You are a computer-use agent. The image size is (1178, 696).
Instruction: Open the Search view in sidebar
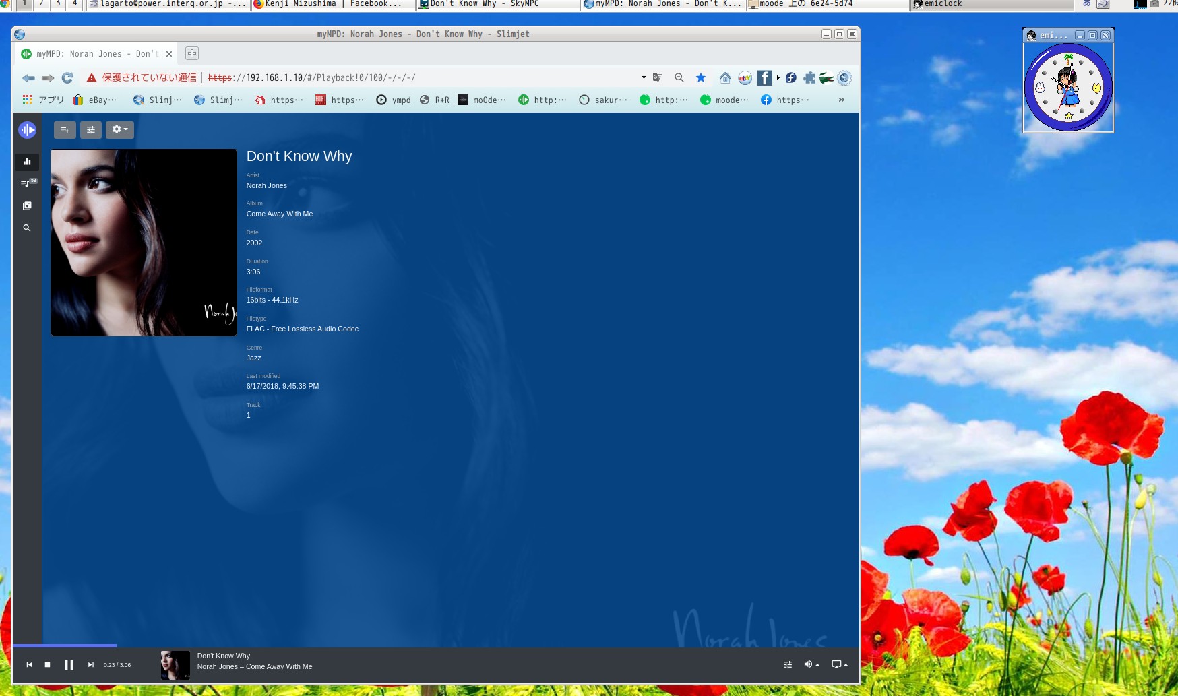click(x=27, y=228)
